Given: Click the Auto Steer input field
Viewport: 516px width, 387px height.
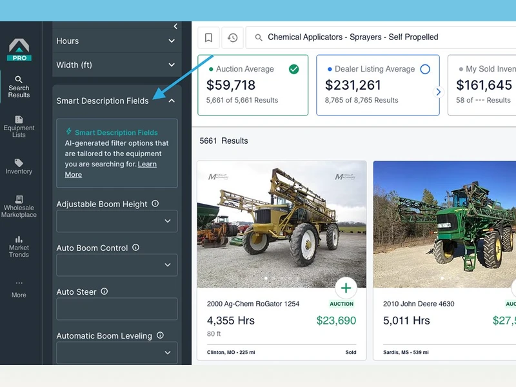Looking at the screenshot, I should pos(117,309).
